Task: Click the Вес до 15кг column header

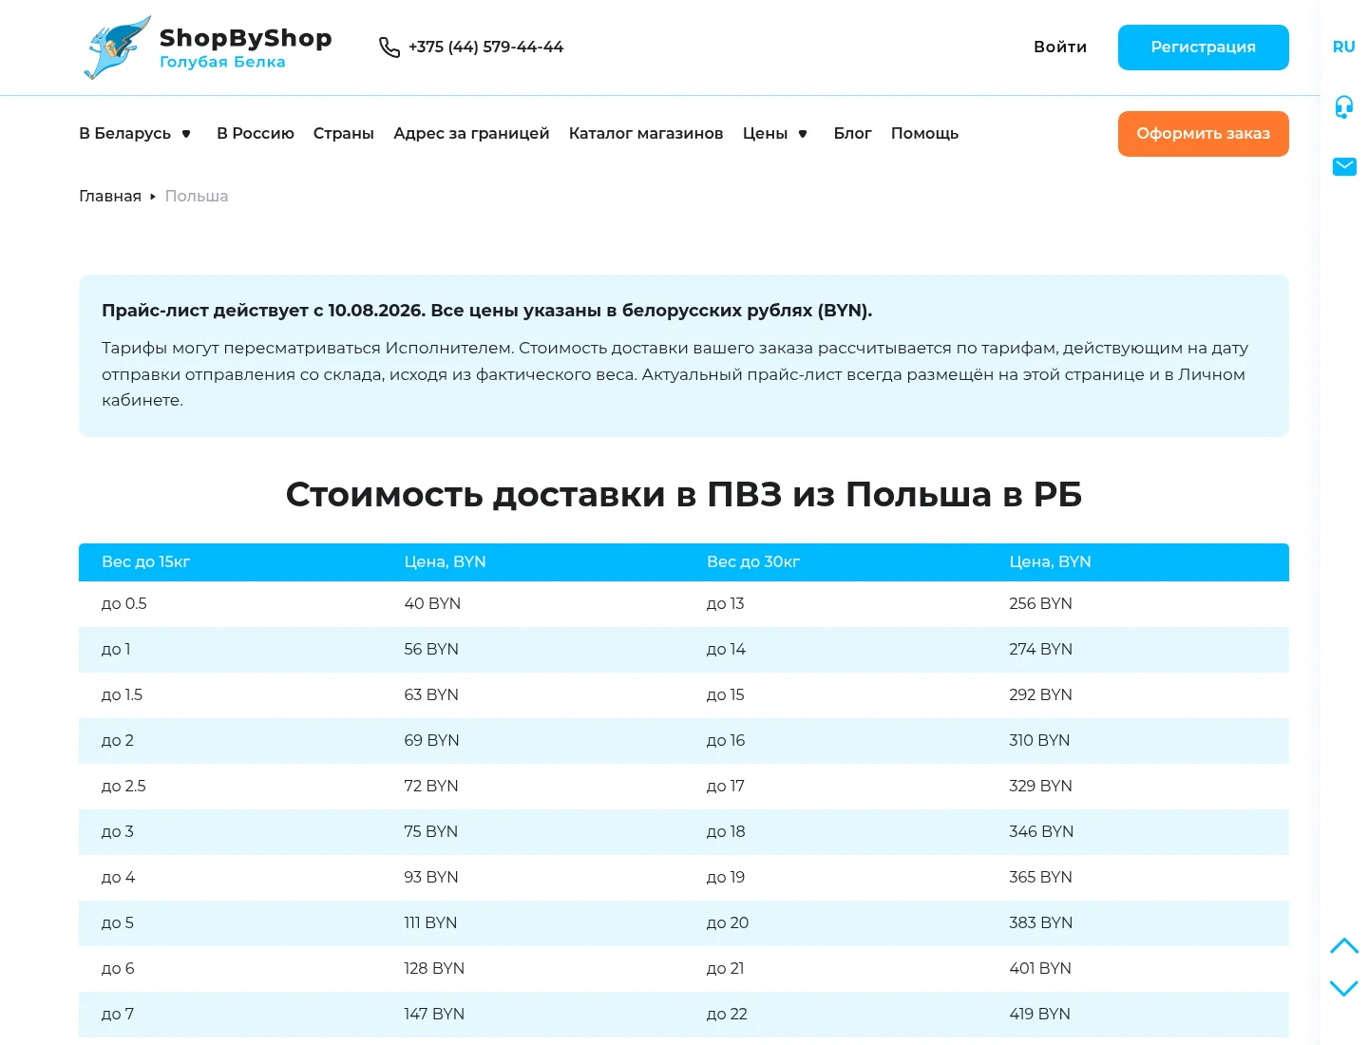Action: (x=146, y=562)
